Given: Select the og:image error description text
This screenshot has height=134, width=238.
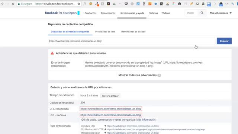Looking at the screenshot, I should point(144,64).
